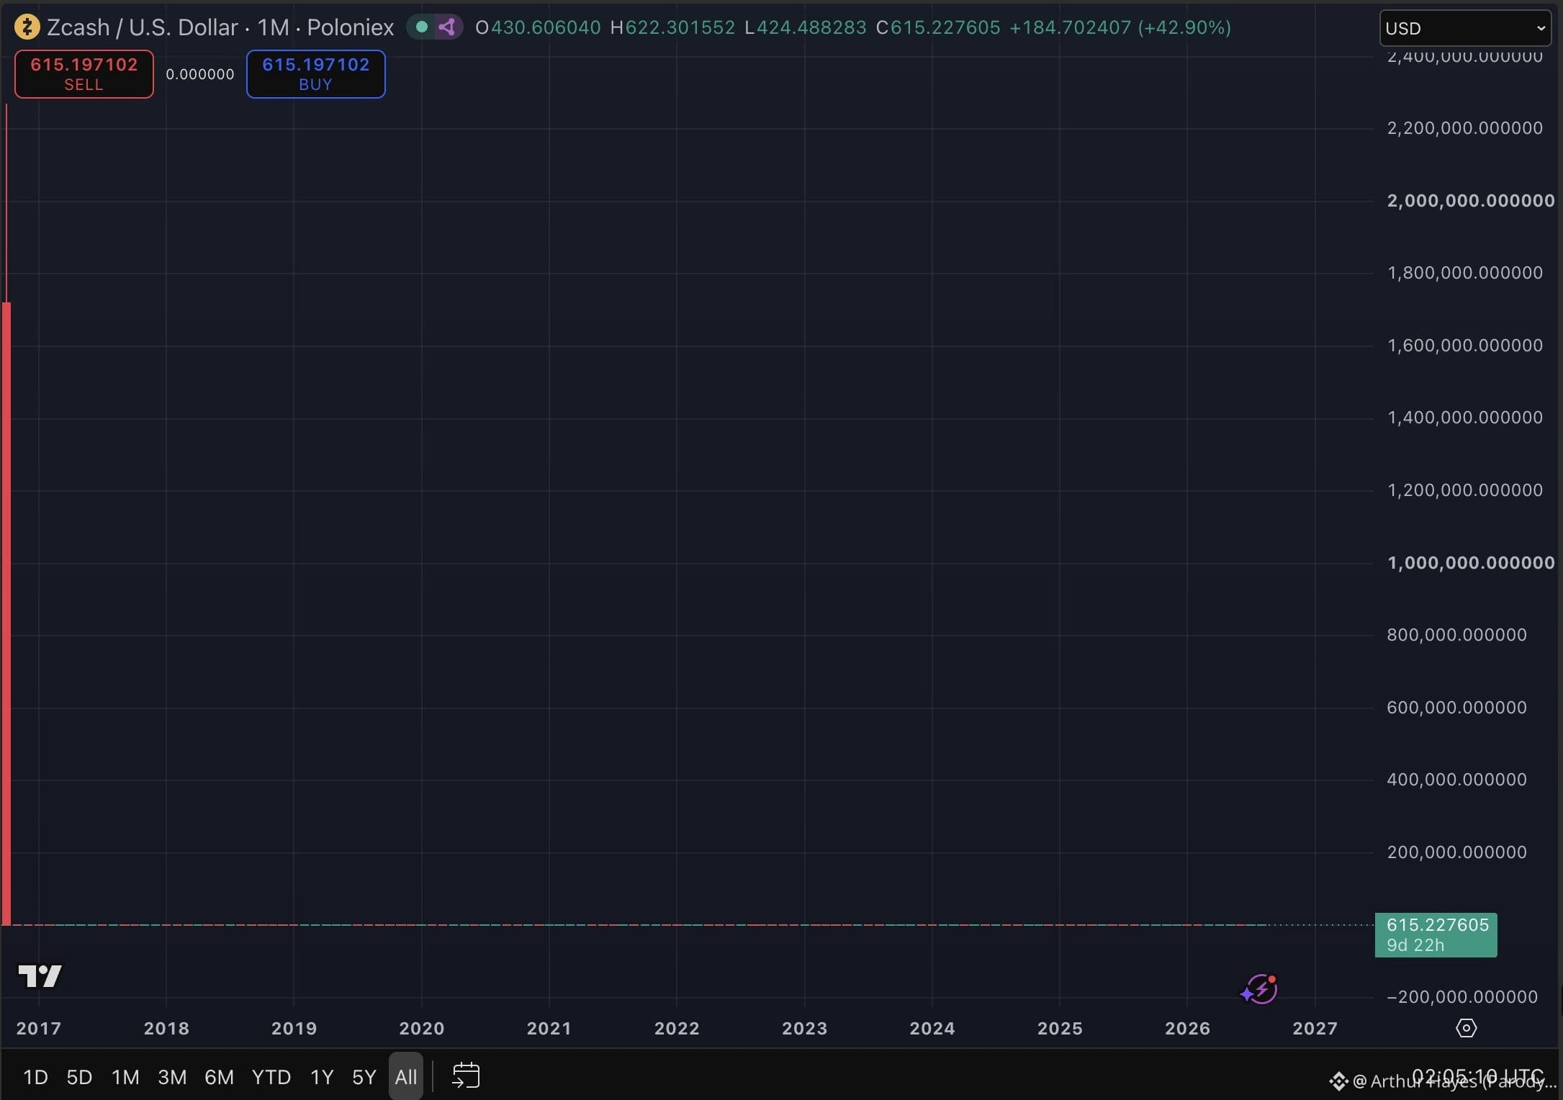Screen dimensions: 1563x1100
Task: Click the TradingView logo on chart
Action: (x=40, y=976)
